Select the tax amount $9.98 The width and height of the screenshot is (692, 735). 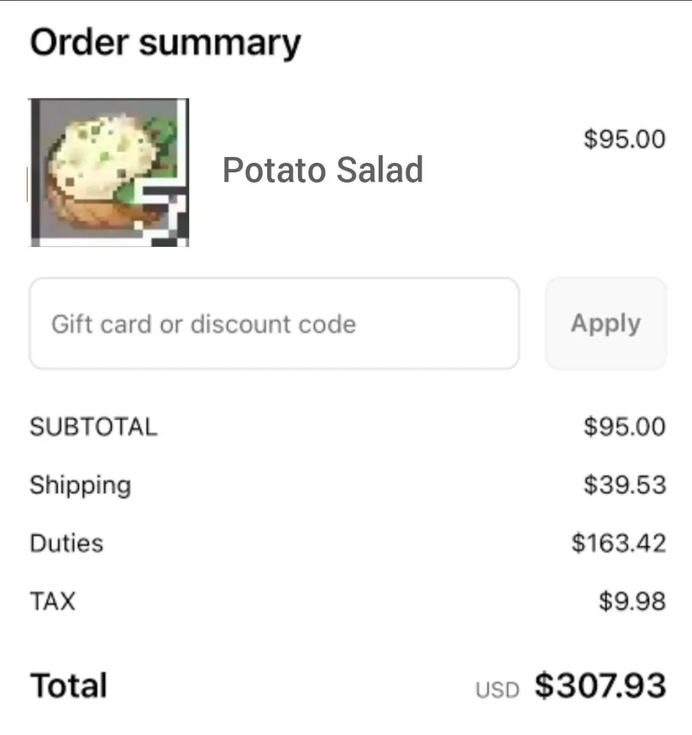pos(631,601)
